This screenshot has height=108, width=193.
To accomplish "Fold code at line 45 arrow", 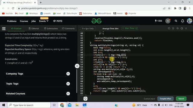I will pyautogui.click(x=84, y=45).
